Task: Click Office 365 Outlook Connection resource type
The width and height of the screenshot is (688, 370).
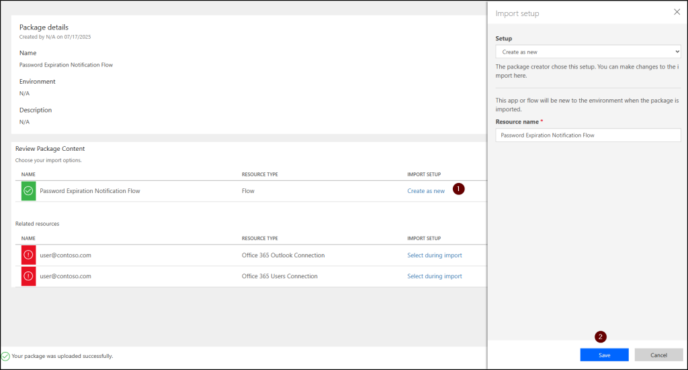Action: (x=283, y=255)
